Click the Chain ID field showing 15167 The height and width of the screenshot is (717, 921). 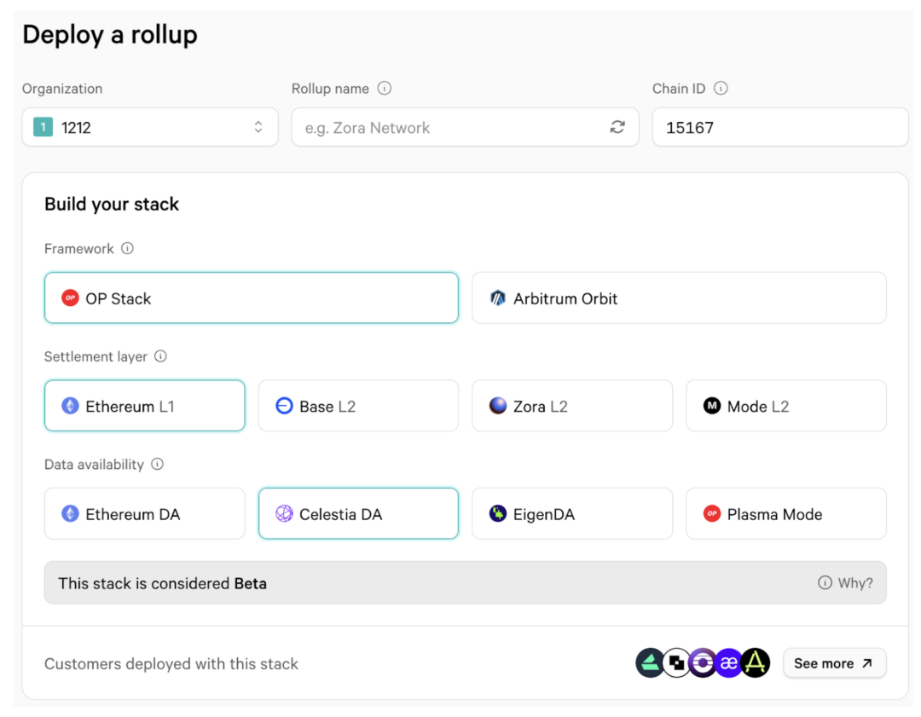[779, 127]
